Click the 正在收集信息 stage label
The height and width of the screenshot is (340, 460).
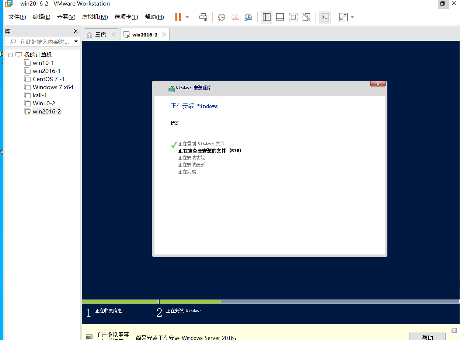pyautogui.click(x=109, y=311)
